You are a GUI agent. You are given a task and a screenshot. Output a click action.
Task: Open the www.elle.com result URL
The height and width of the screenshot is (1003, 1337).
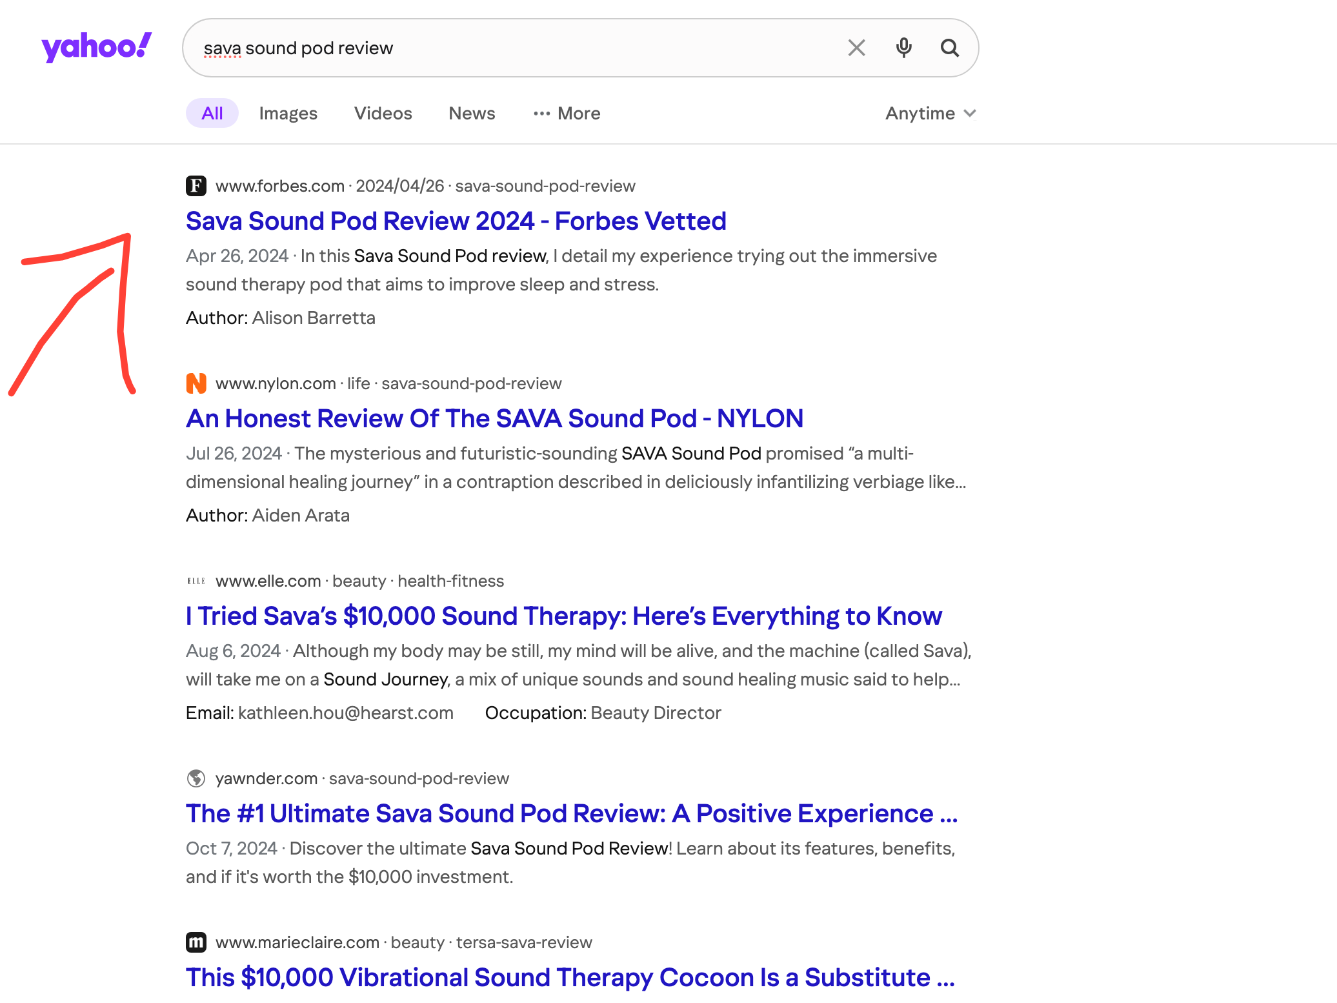[359, 581]
